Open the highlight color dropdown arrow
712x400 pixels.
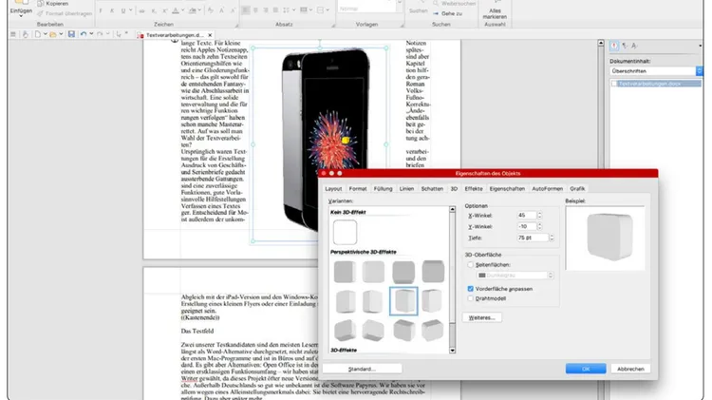pos(200,10)
